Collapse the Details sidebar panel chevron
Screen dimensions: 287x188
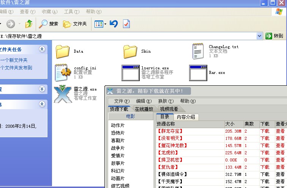pos(42,104)
